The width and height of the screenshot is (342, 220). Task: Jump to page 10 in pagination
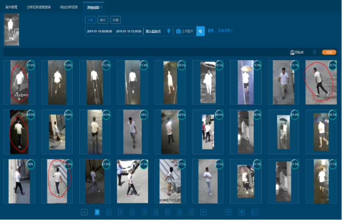pos(203,212)
